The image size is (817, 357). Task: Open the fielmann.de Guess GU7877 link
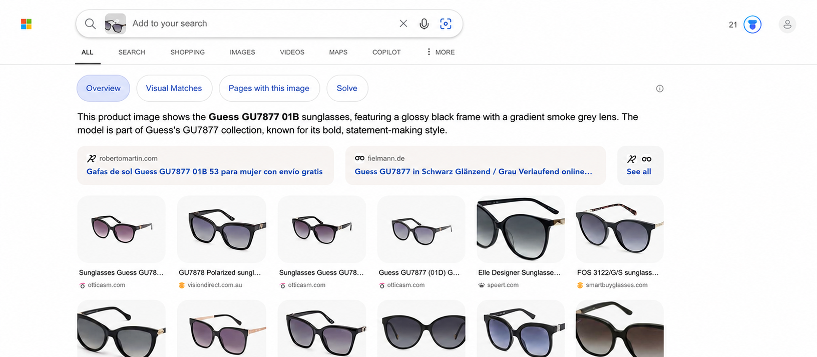pyautogui.click(x=473, y=171)
